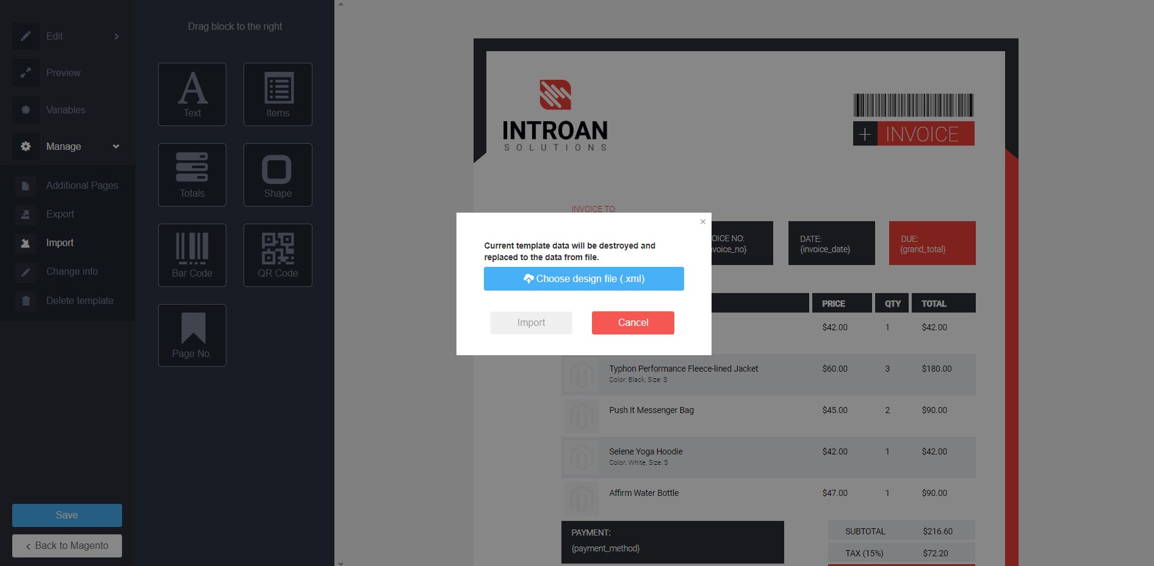This screenshot has width=1154, height=566.
Task: Expand the Edit menu arrow
Action: point(117,37)
